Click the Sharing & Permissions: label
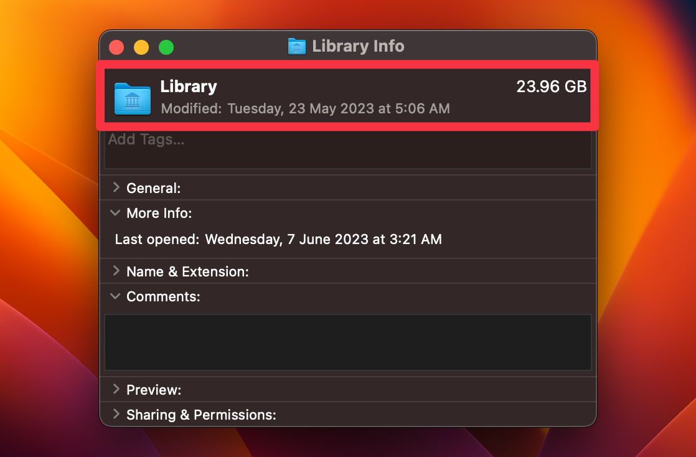 tap(201, 414)
